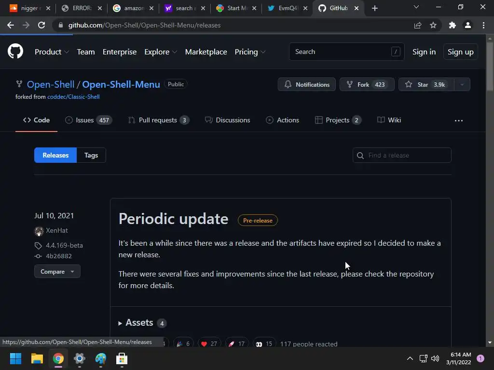Image resolution: width=494 pixels, height=370 pixels.
Task: Click the heart reaction with 27
Action: (x=209, y=344)
